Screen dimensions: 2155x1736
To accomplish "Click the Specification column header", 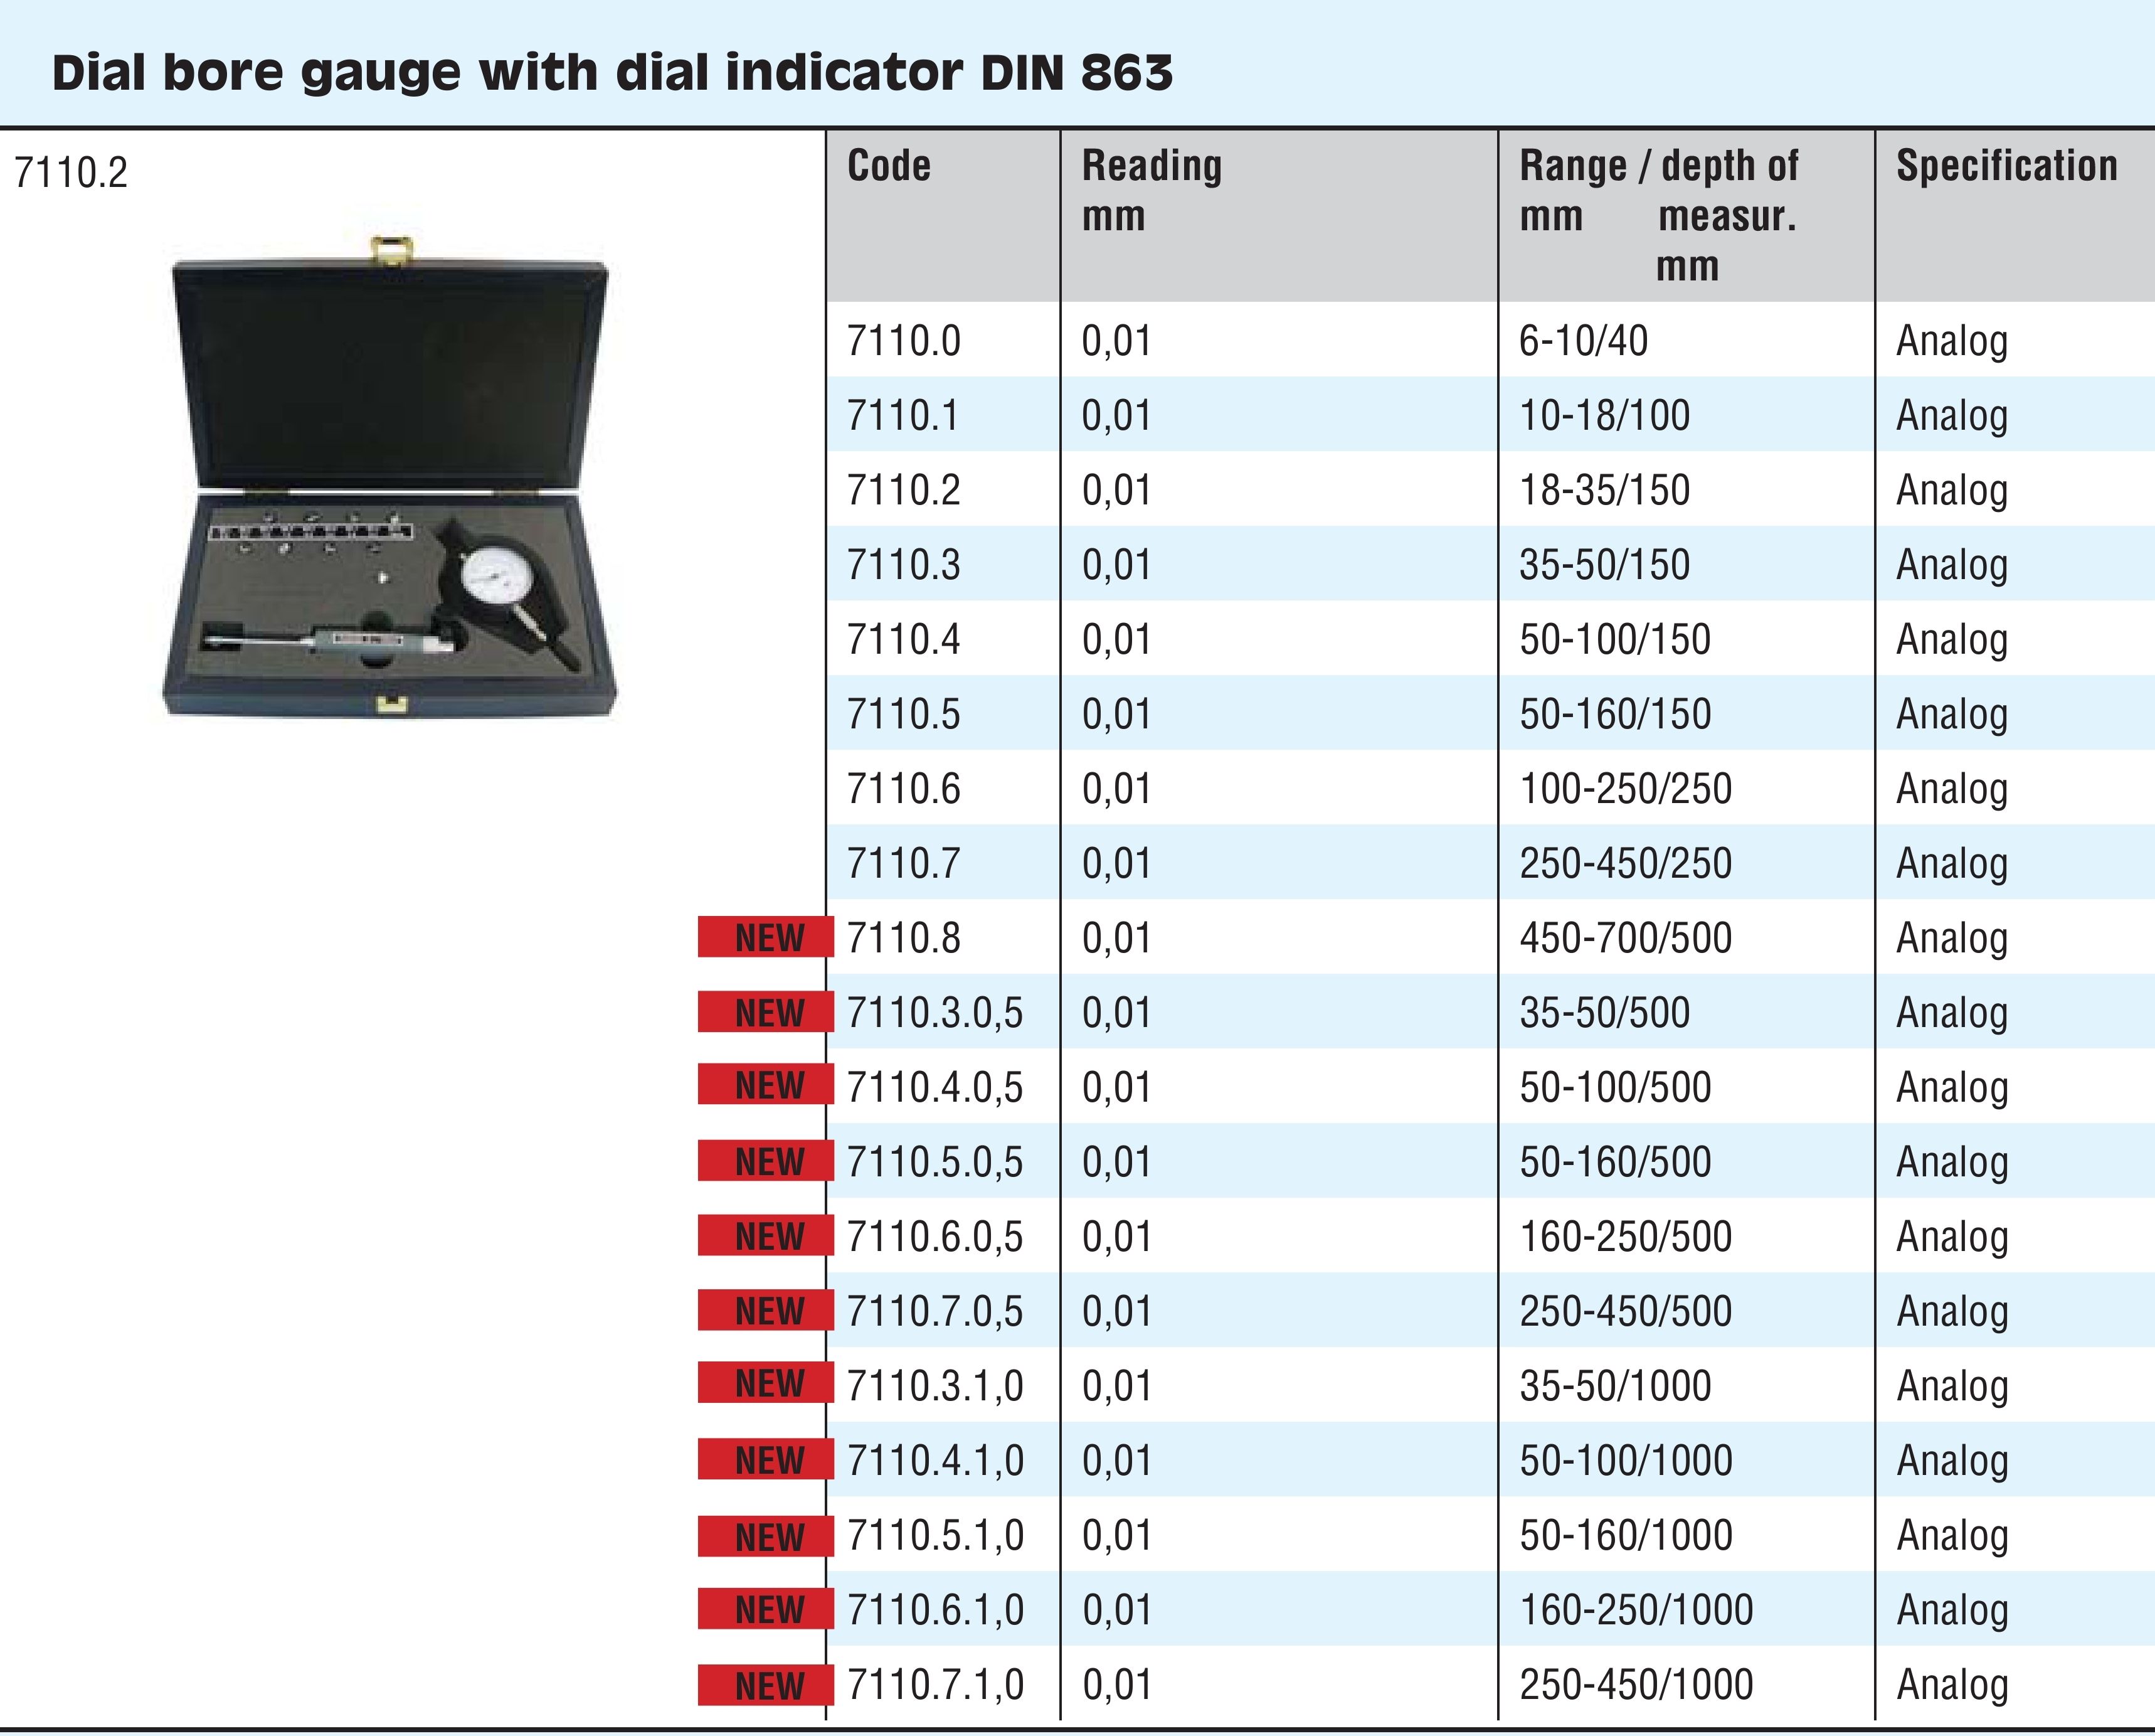I will (2006, 166).
